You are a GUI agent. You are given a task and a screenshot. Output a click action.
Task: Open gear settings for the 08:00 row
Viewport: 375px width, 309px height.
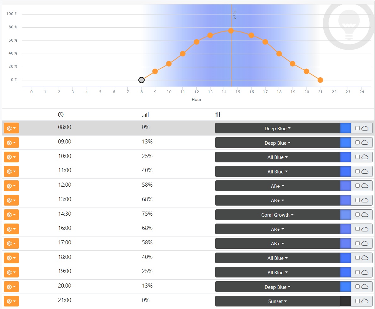11,128
